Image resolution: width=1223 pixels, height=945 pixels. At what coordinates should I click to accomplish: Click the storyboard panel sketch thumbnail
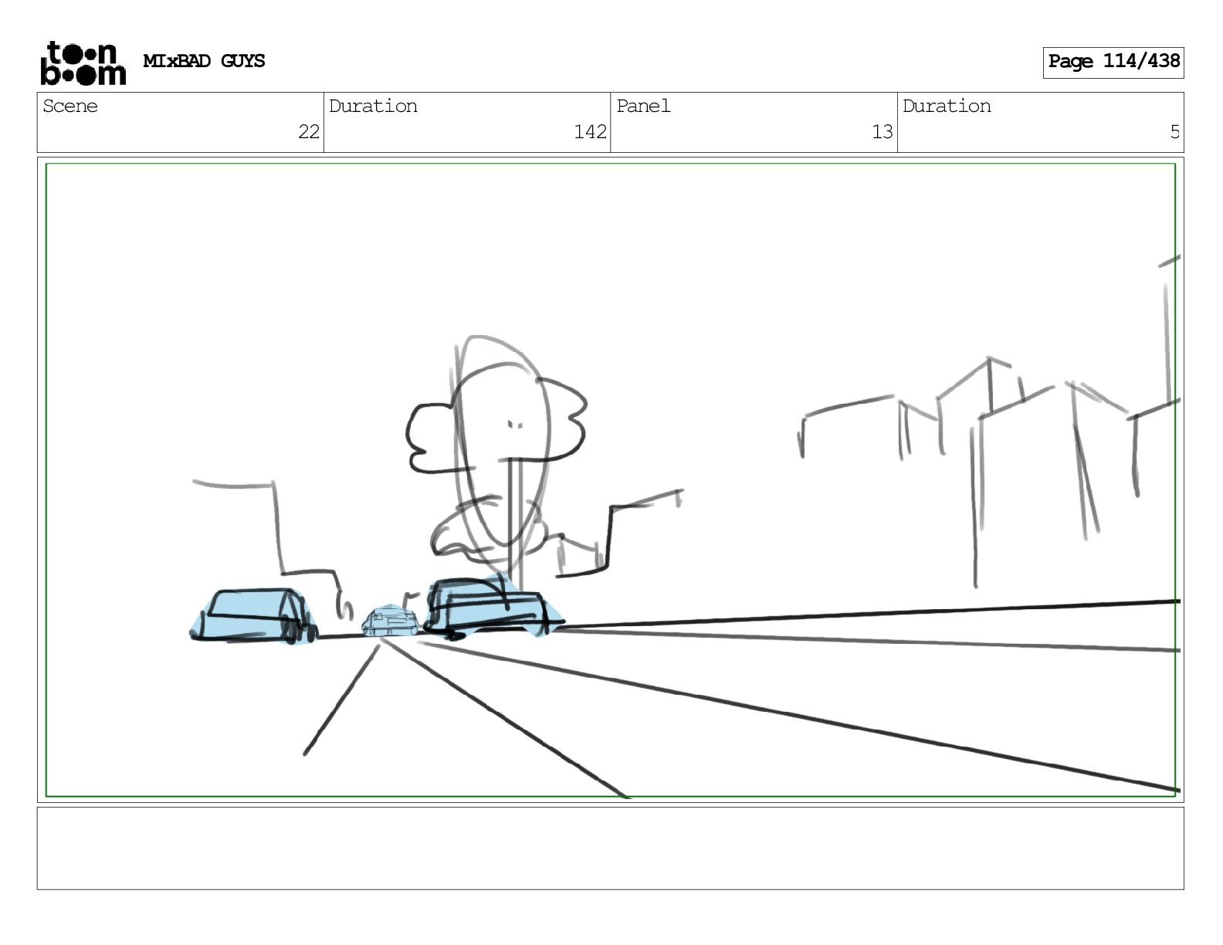611,479
